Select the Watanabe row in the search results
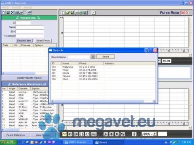This screenshot has height=145, width=194. pyautogui.click(x=103, y=67)
